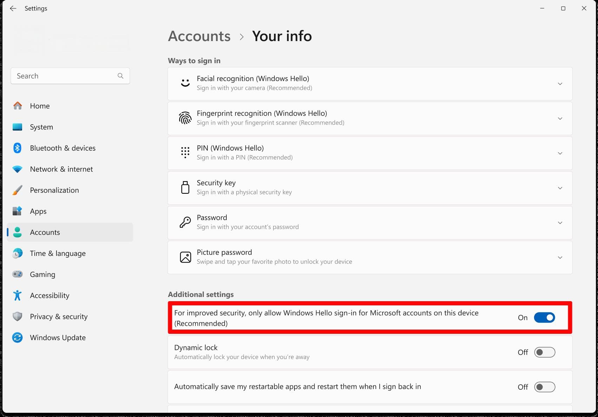Click the PIN keypad dots icon
598x417 pixels.
click(x=185, y=153)
